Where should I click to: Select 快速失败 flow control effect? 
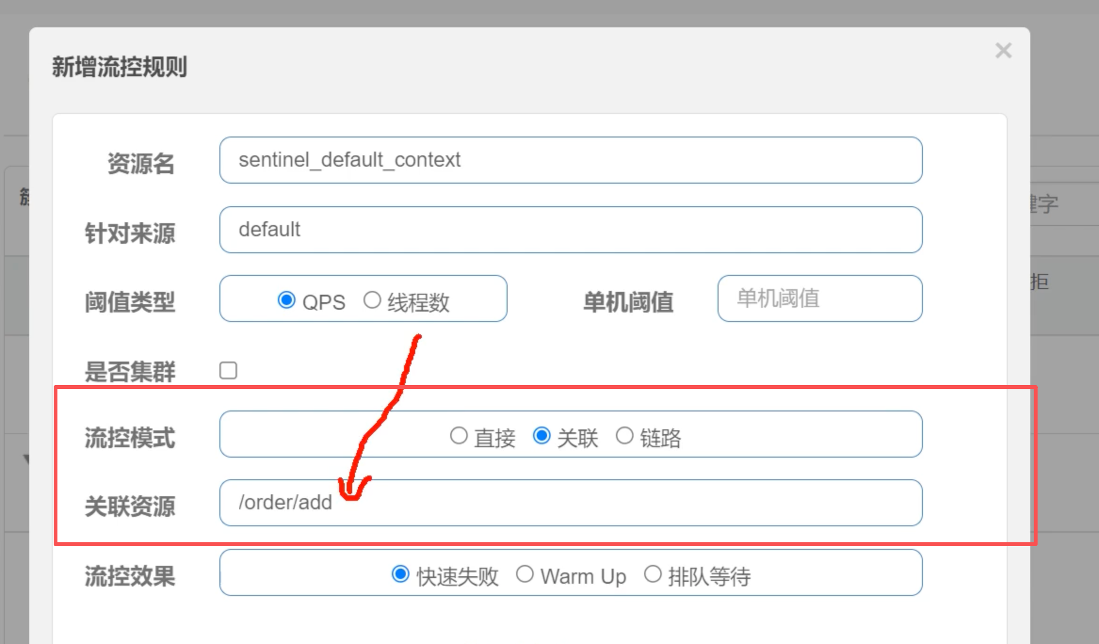400,574
